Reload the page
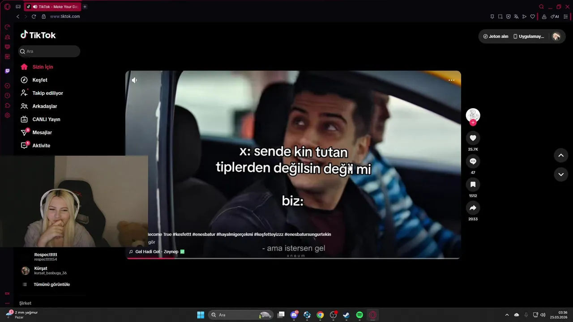The height and width of the screenshot is (322, 573). tap(34, 17)
